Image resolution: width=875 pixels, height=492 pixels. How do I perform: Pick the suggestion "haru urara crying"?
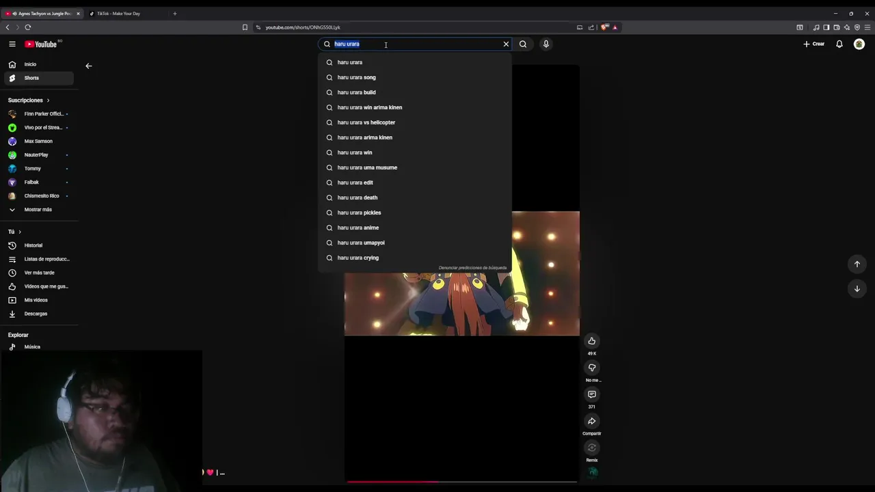pyautogui.click(x=415, y=258)
